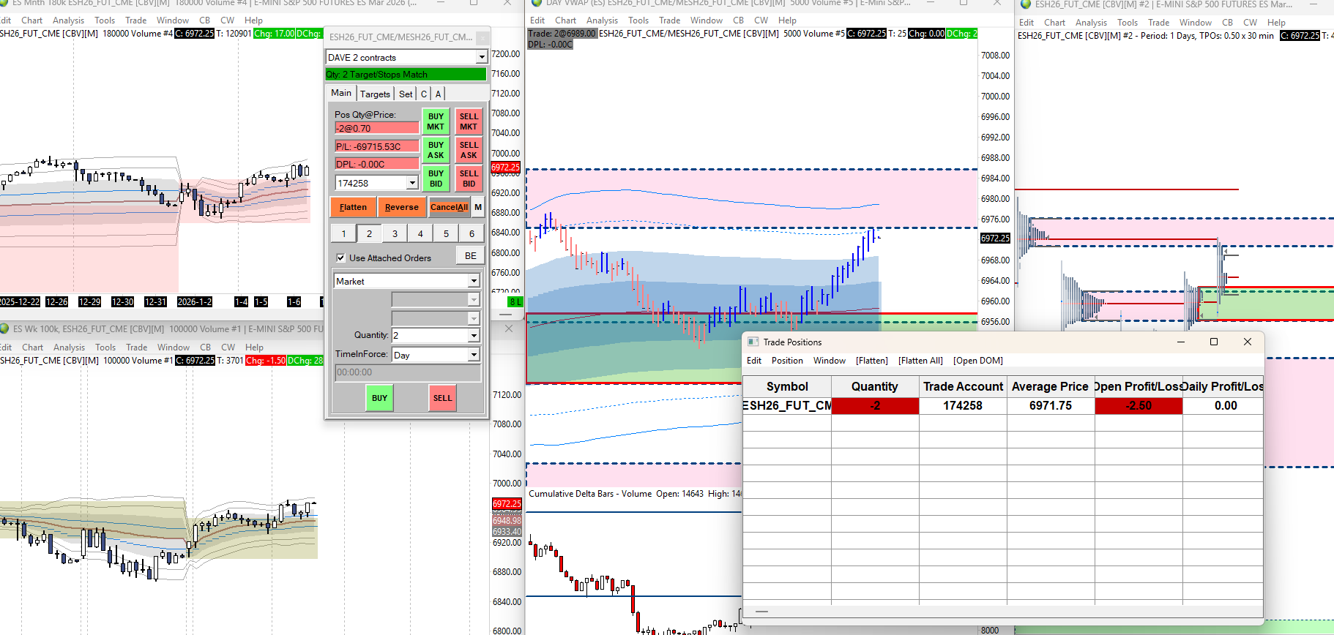Select quantity preset button 6
Viewport: 1334px width, 635px height.
click(x=472, y=233)
